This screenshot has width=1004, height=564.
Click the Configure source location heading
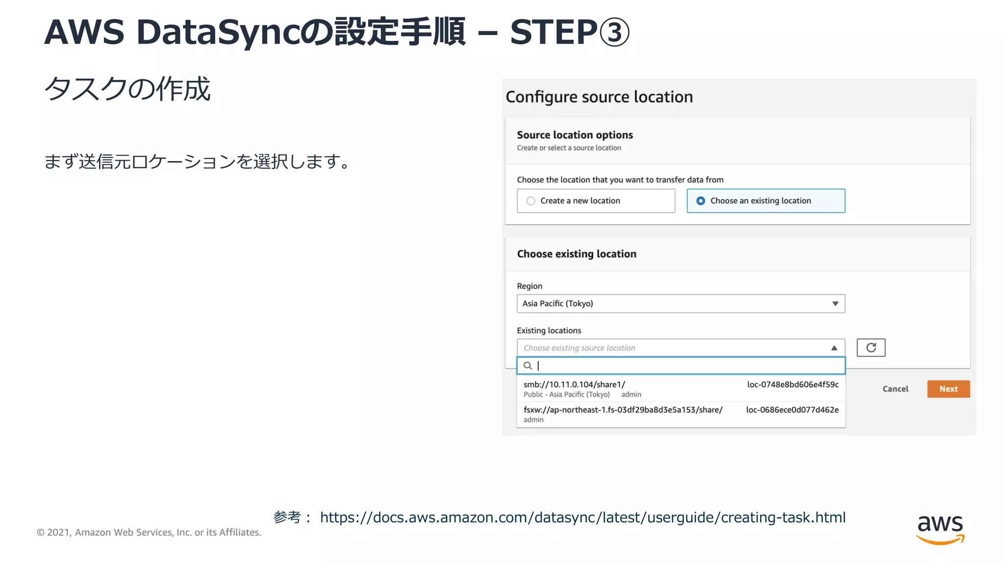pos(599,97)
